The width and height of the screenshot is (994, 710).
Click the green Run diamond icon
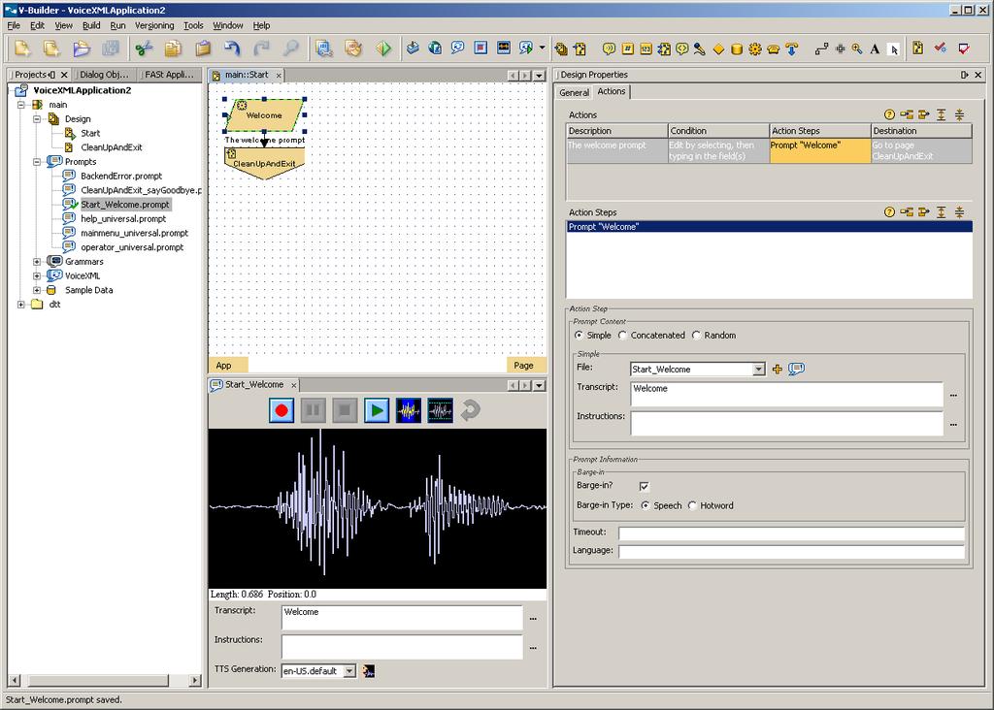pyautogui.click(x=382, y=48)
